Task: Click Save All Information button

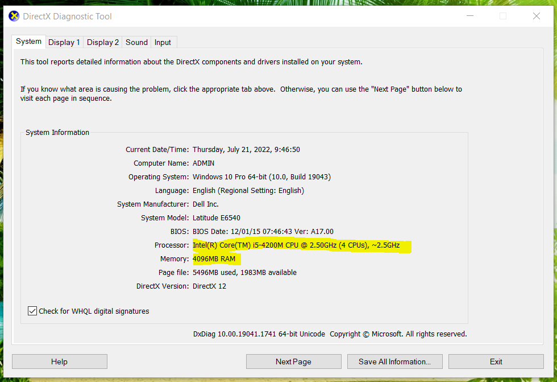Action: 394,362
